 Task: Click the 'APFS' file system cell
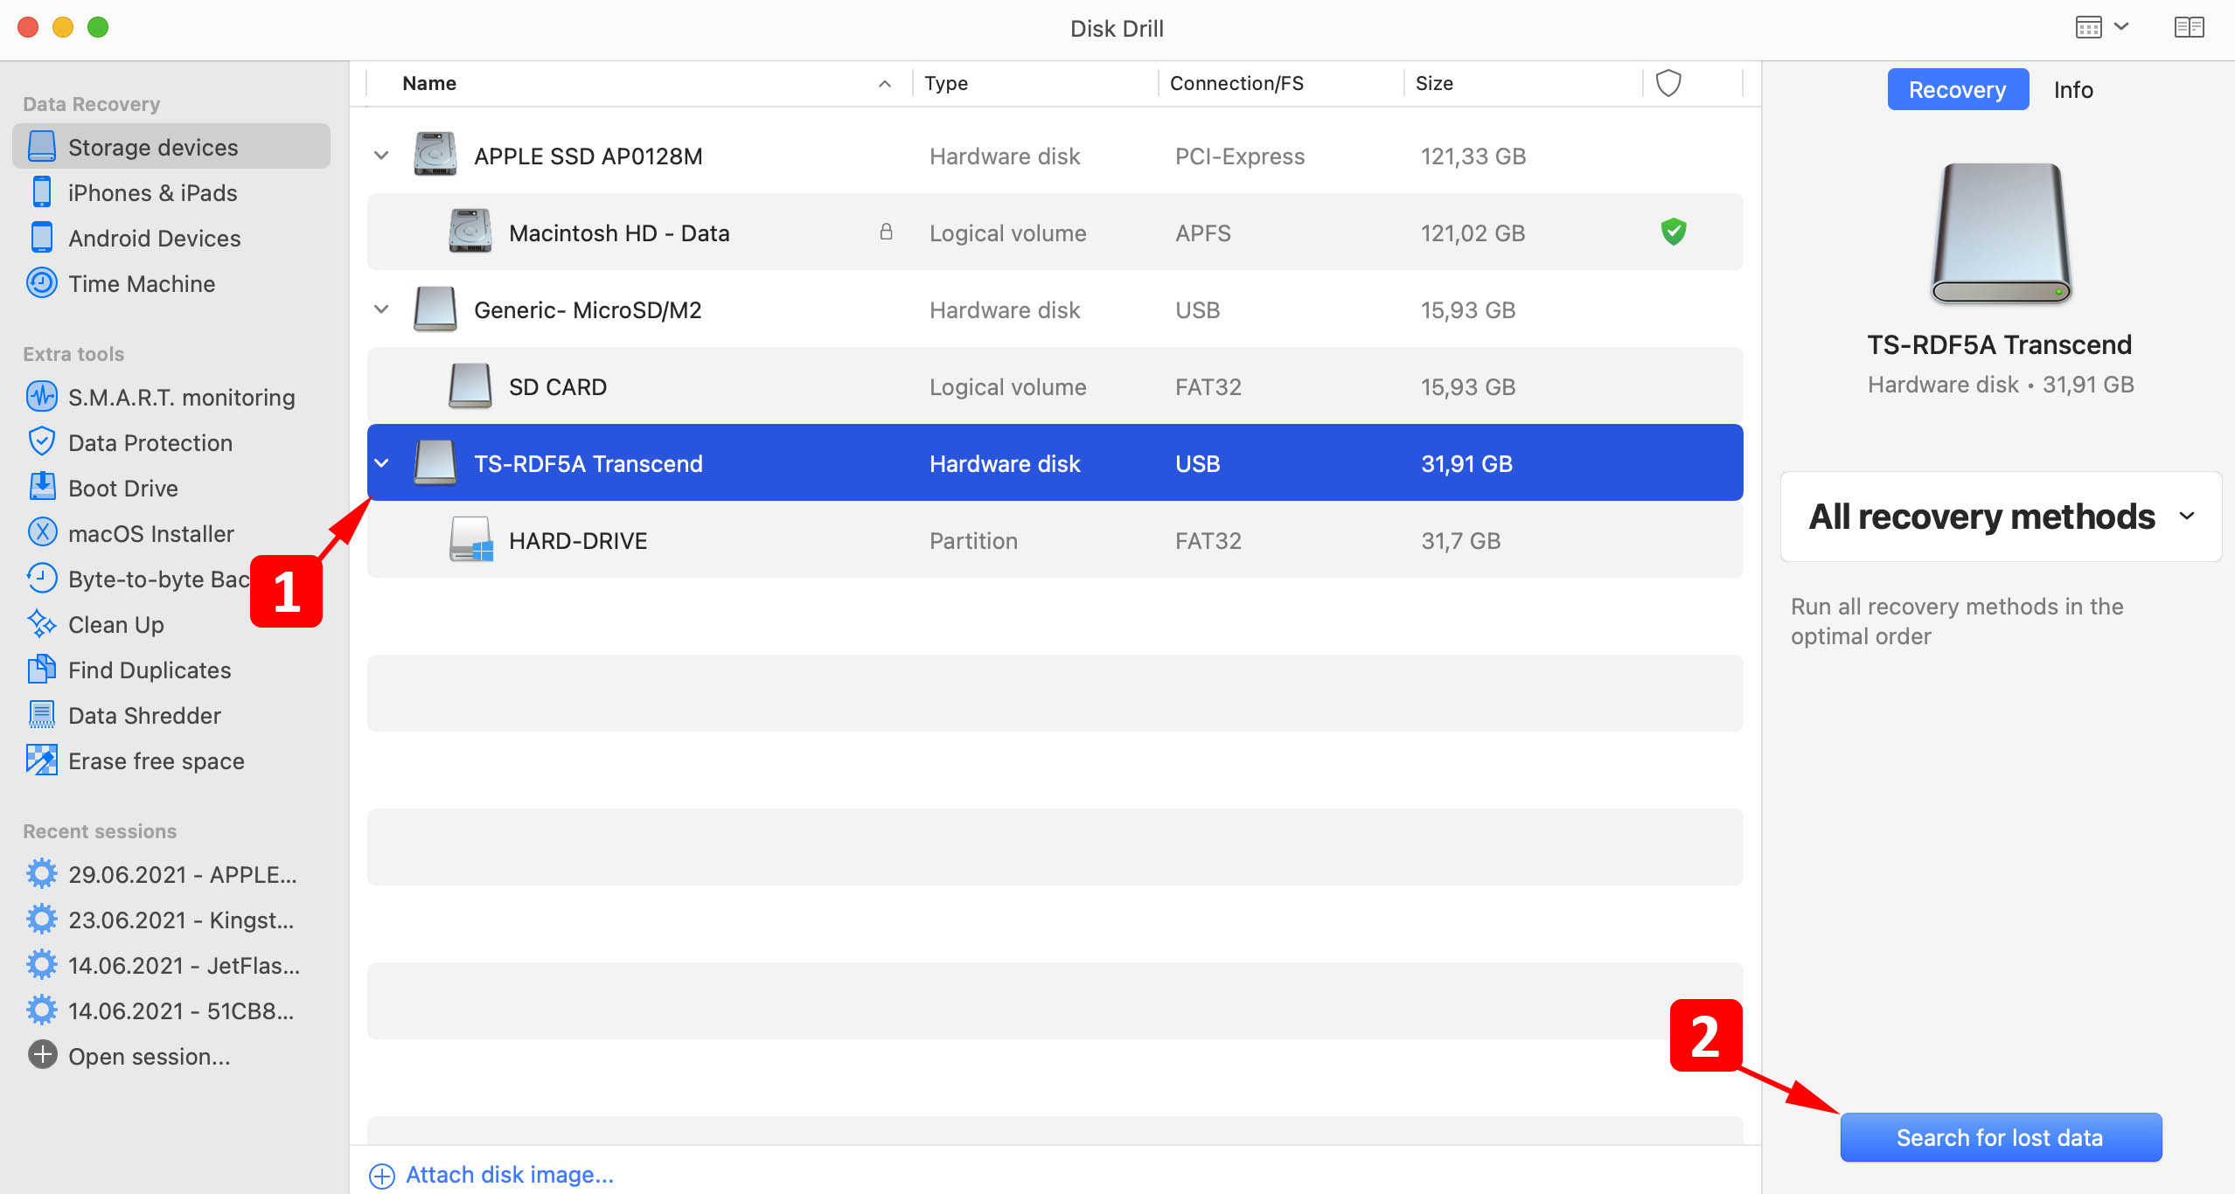click(x=1202, y=233)
